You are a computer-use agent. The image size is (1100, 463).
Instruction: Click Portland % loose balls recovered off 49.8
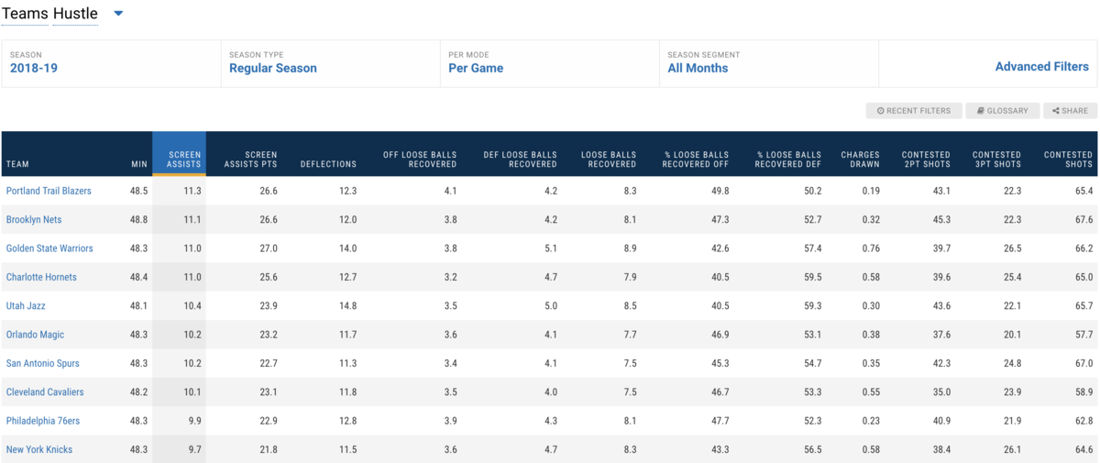[x=720, y=191]
